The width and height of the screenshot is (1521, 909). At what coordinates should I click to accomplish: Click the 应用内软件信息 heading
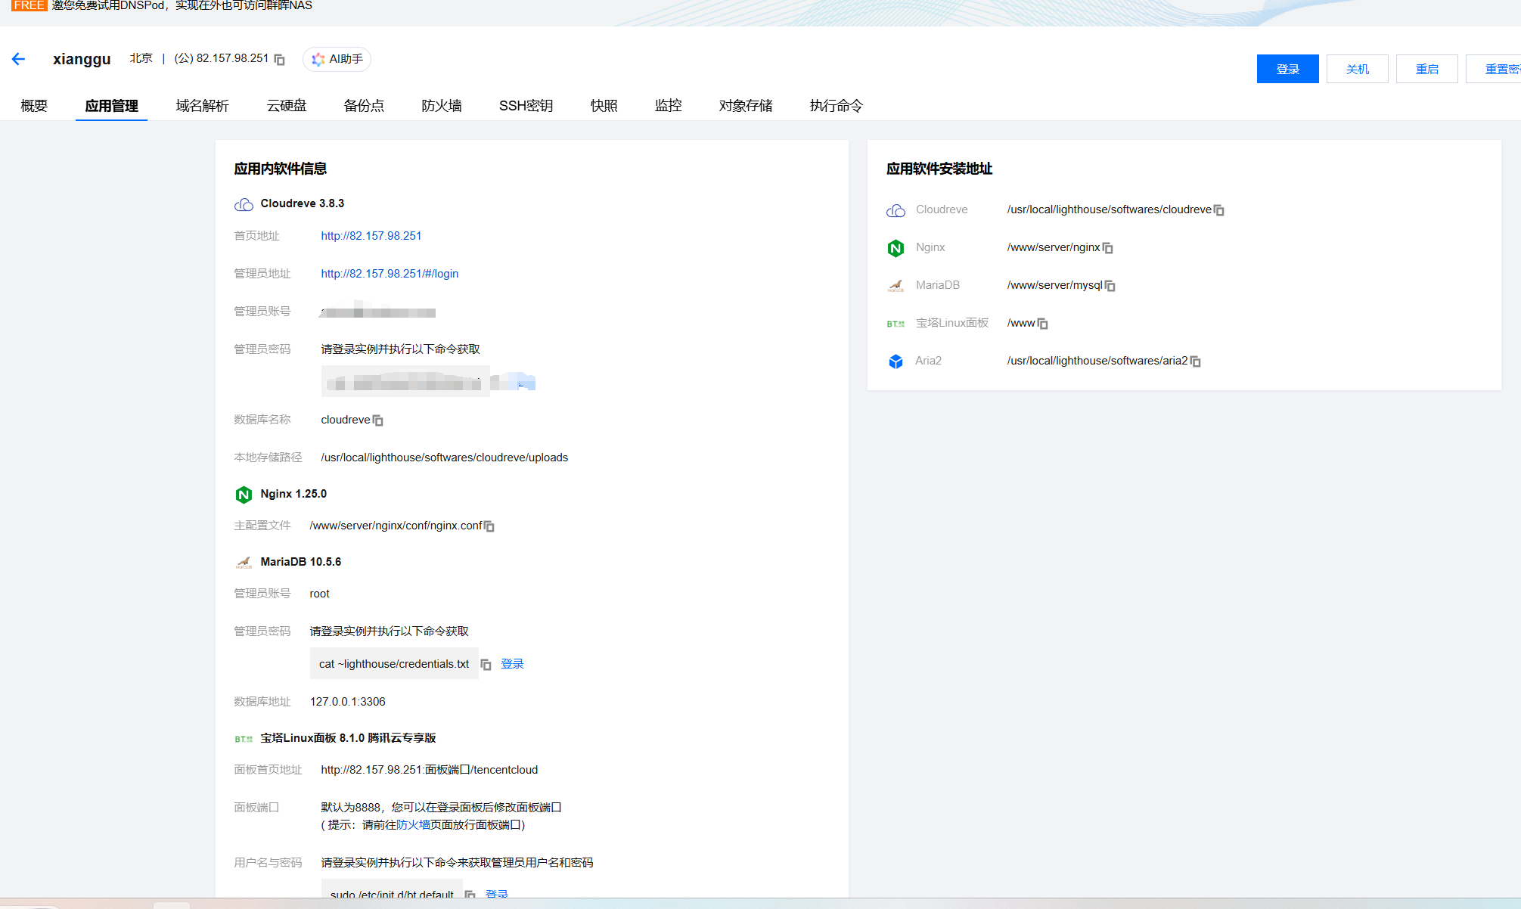[x=281, y=169]
